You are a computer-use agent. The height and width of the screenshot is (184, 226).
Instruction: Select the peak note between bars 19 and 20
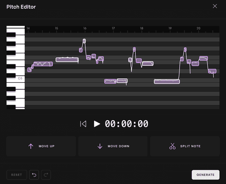click(185, 49)
